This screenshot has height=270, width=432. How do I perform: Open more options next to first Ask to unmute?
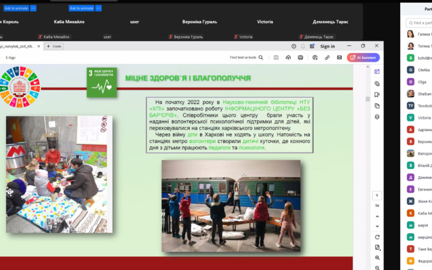pyautogui.click(x=33, y=8)
